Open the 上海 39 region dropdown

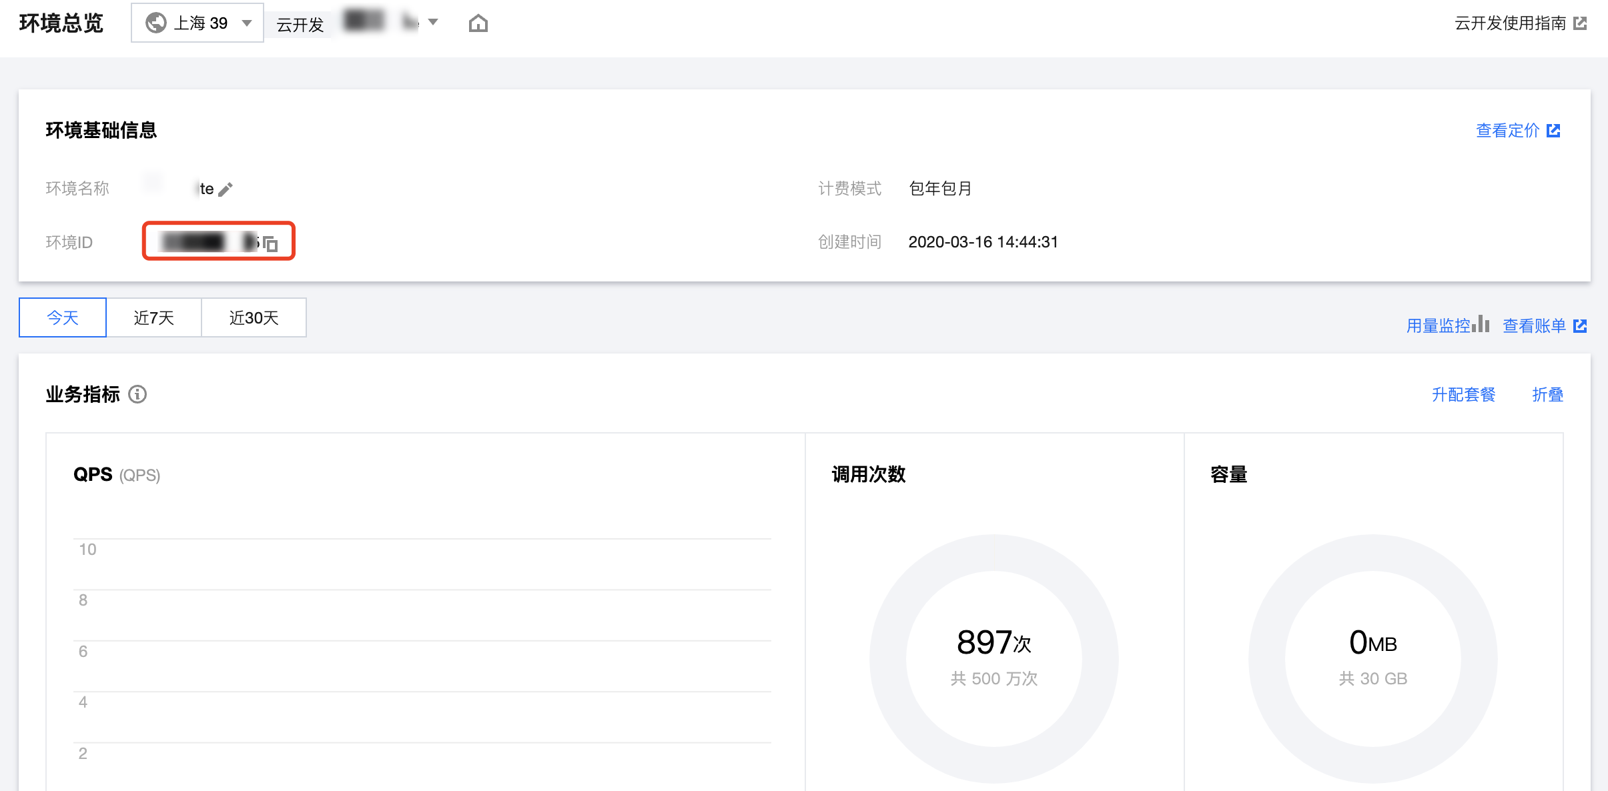(197, 23)
